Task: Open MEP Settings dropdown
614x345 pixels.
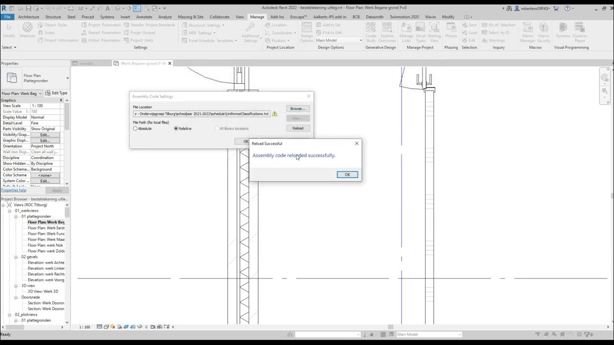Action: point(199,33)
